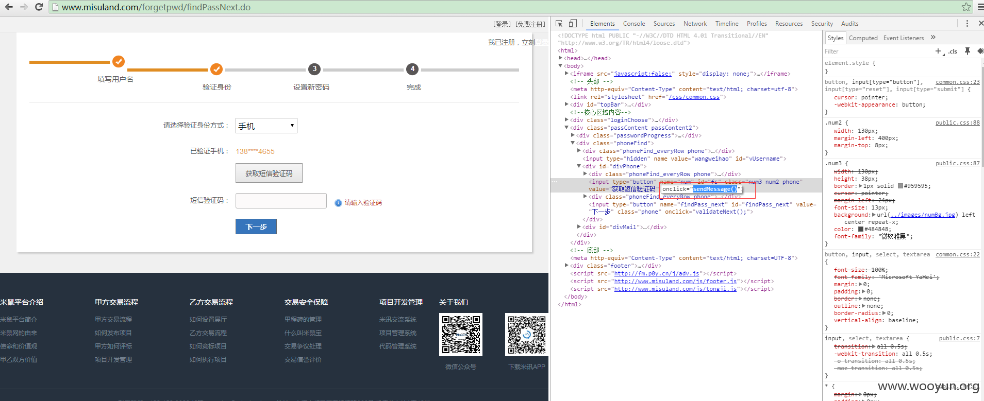Open the common.css:23 source link
Viewport: 984px width, 401px height.
[x=958, y=82]
